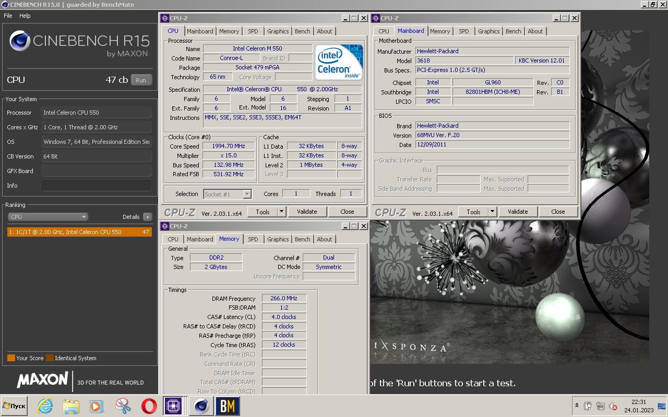This screenshot has width=668, height=417.
Task: Open About tab in the Memory window
Action: coord(325,239)
